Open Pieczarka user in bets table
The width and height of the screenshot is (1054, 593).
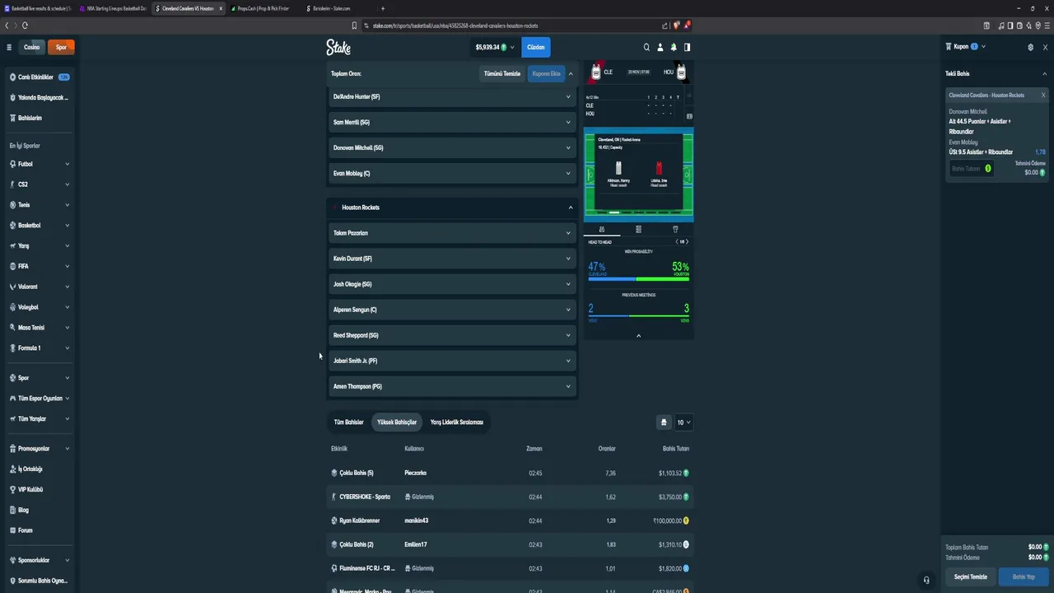(415, 473)
